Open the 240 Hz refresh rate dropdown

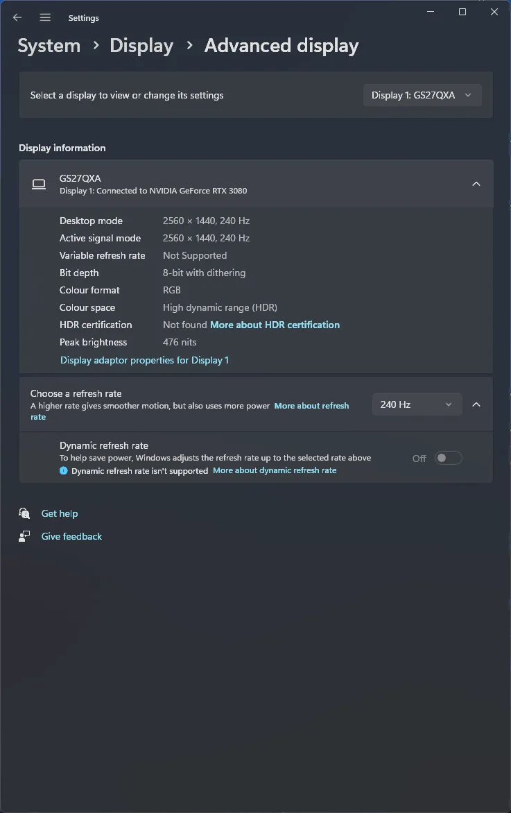point(417,404)
